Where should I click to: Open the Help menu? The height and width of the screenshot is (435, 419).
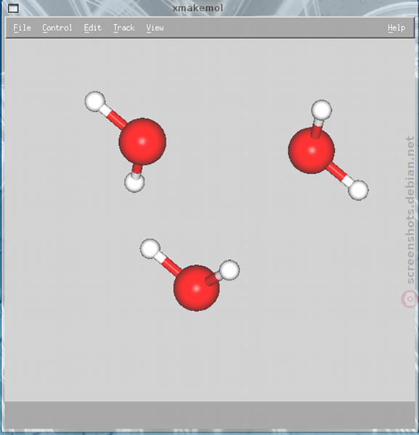click(396, 28)
